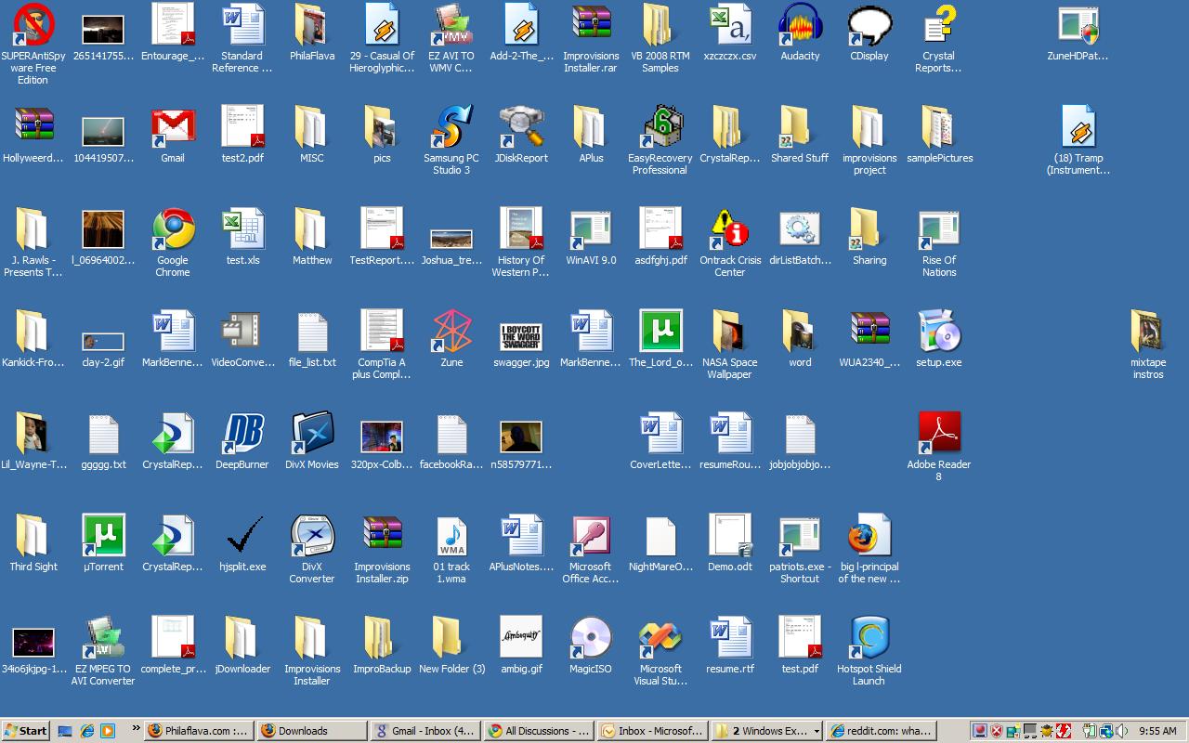
Task: Select Ontrack Crisis Center icon
Action: click(x=730, y=229)
